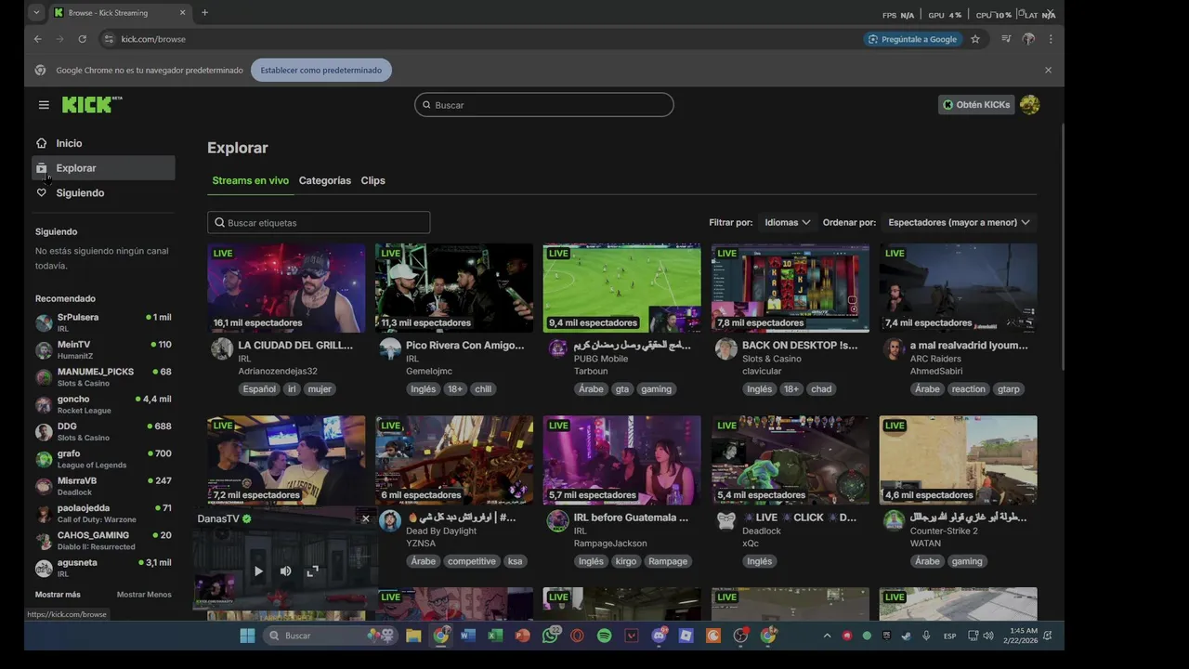The image size is (1189, 669).
Task: Open YZNSA channel avatar
Action: pos(390,520)
